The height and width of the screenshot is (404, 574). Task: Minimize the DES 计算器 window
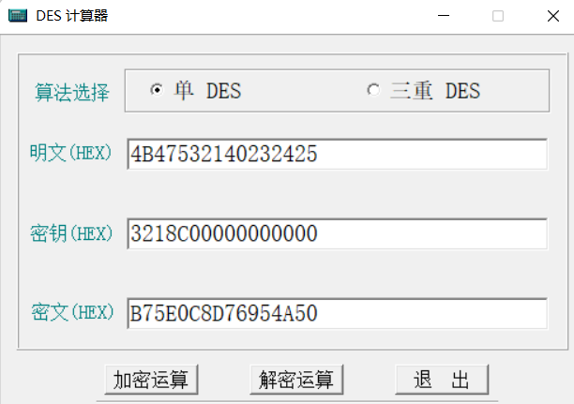(x=445, y=16)
